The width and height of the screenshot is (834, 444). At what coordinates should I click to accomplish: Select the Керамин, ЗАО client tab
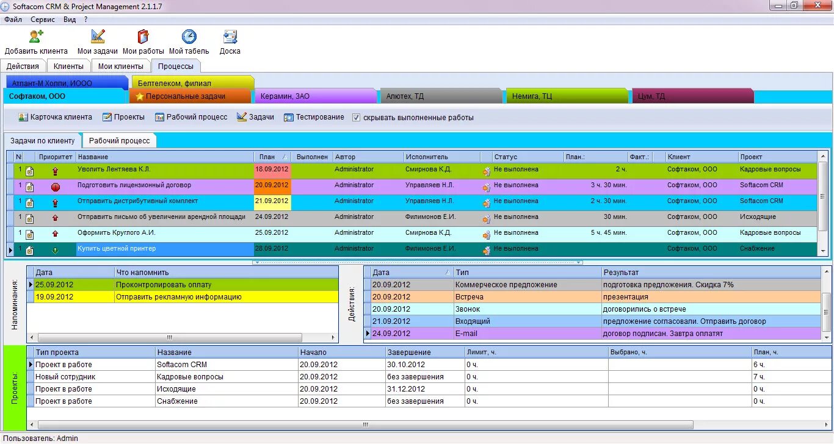click(x=316, y=96)
